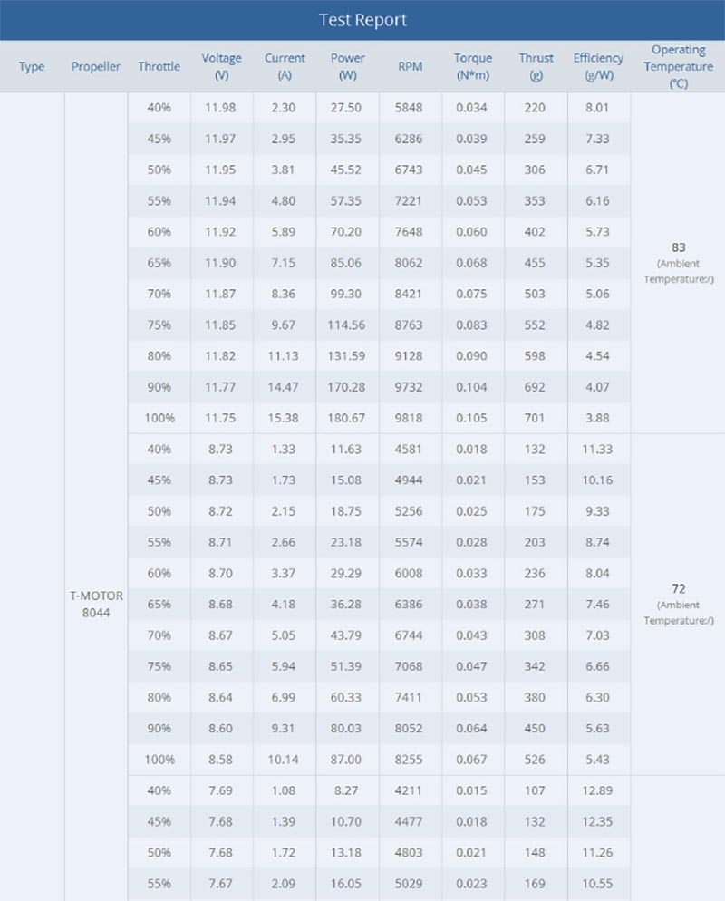Click the Thrust (g) column header
The width and height of the screenshot is (725, 901).
[x=536, y=66]
